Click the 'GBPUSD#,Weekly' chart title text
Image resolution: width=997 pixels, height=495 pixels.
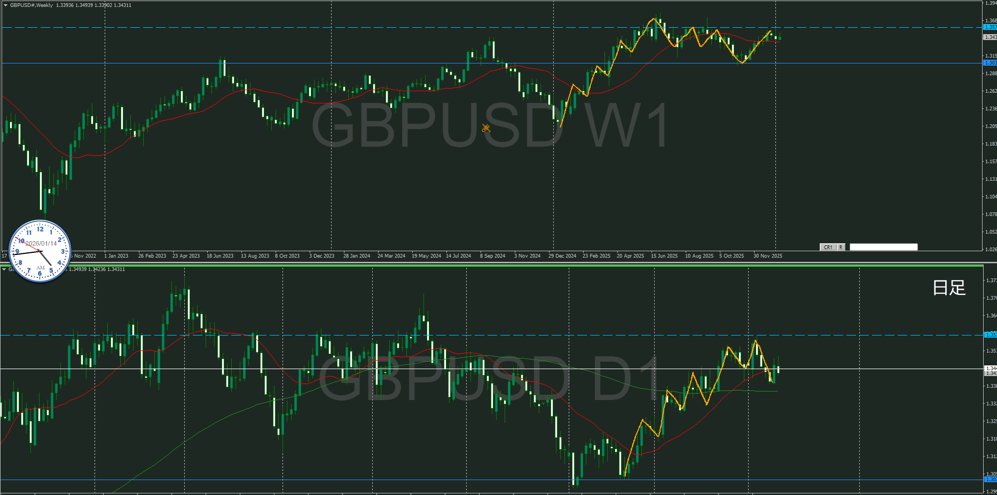point(32,5)
